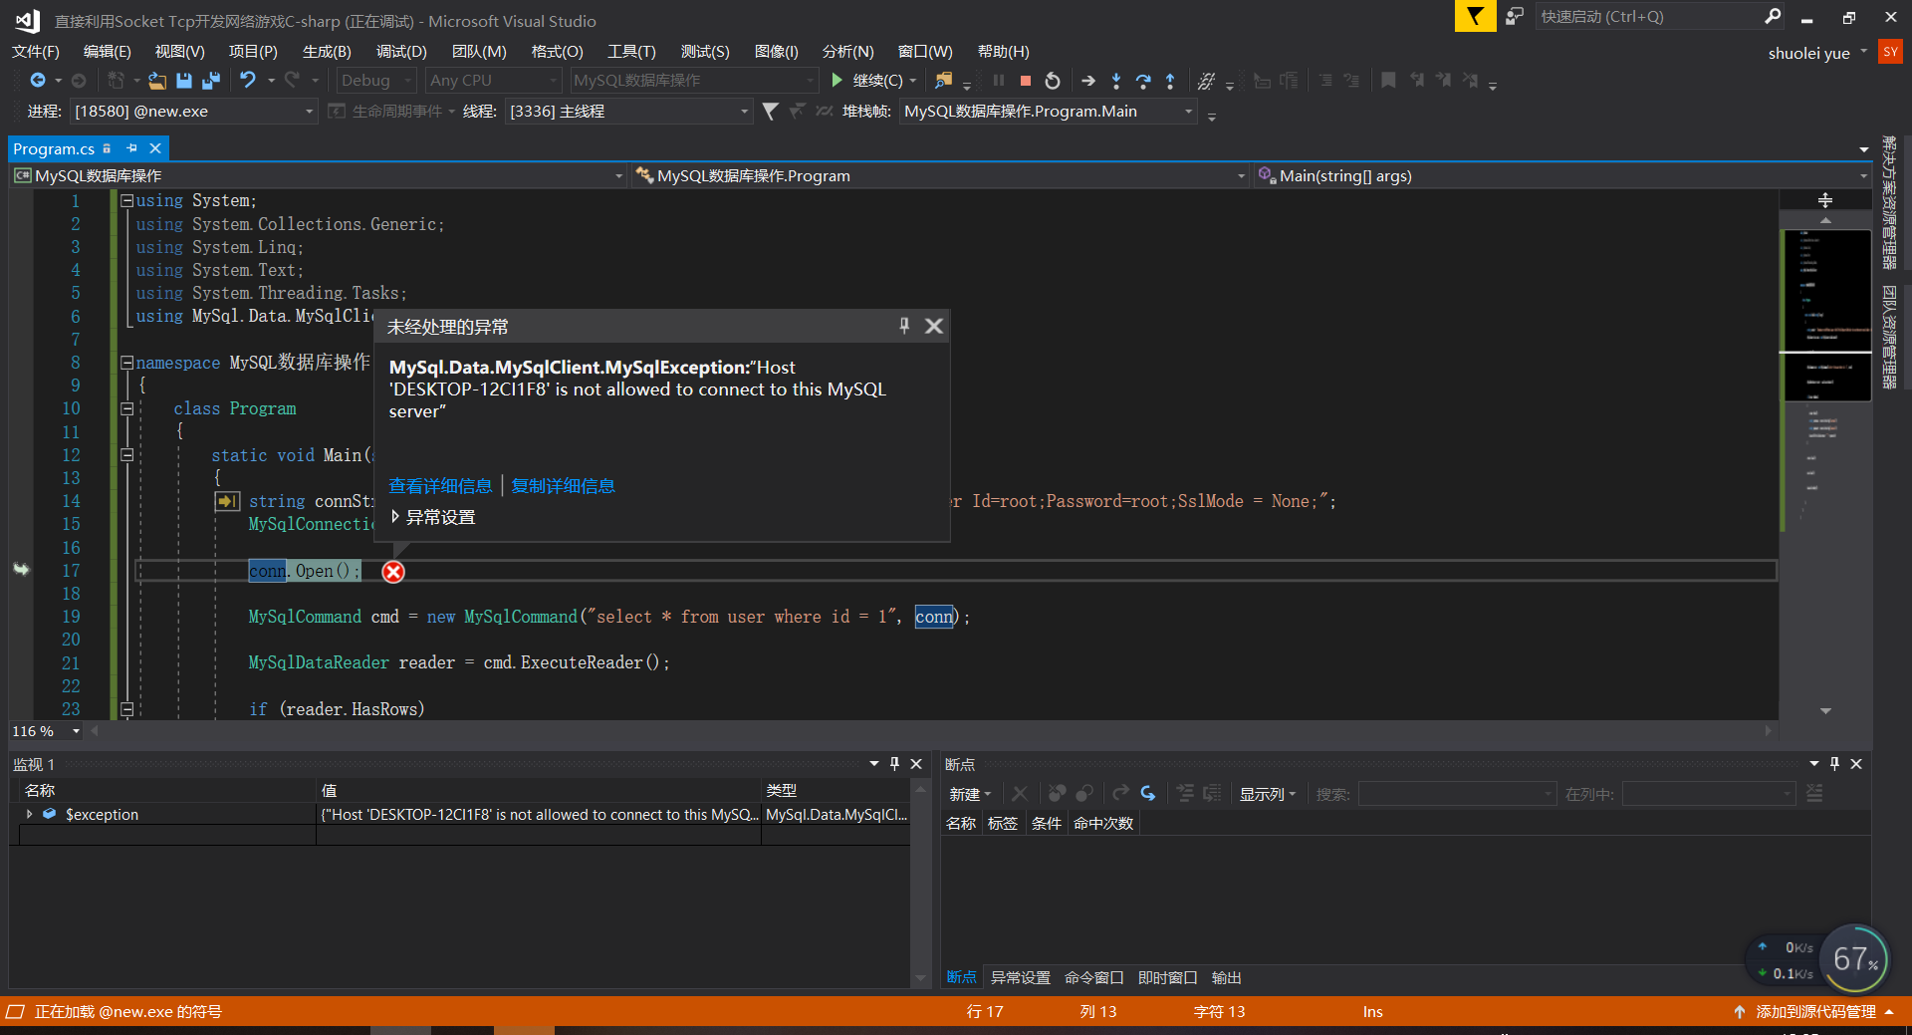Viewport: 1912px width, 1035px height.
Task: Open the 生成(B) menu
Action: point(327,52)
